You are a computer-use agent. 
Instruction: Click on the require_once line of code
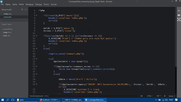click(x=66, y=54)
